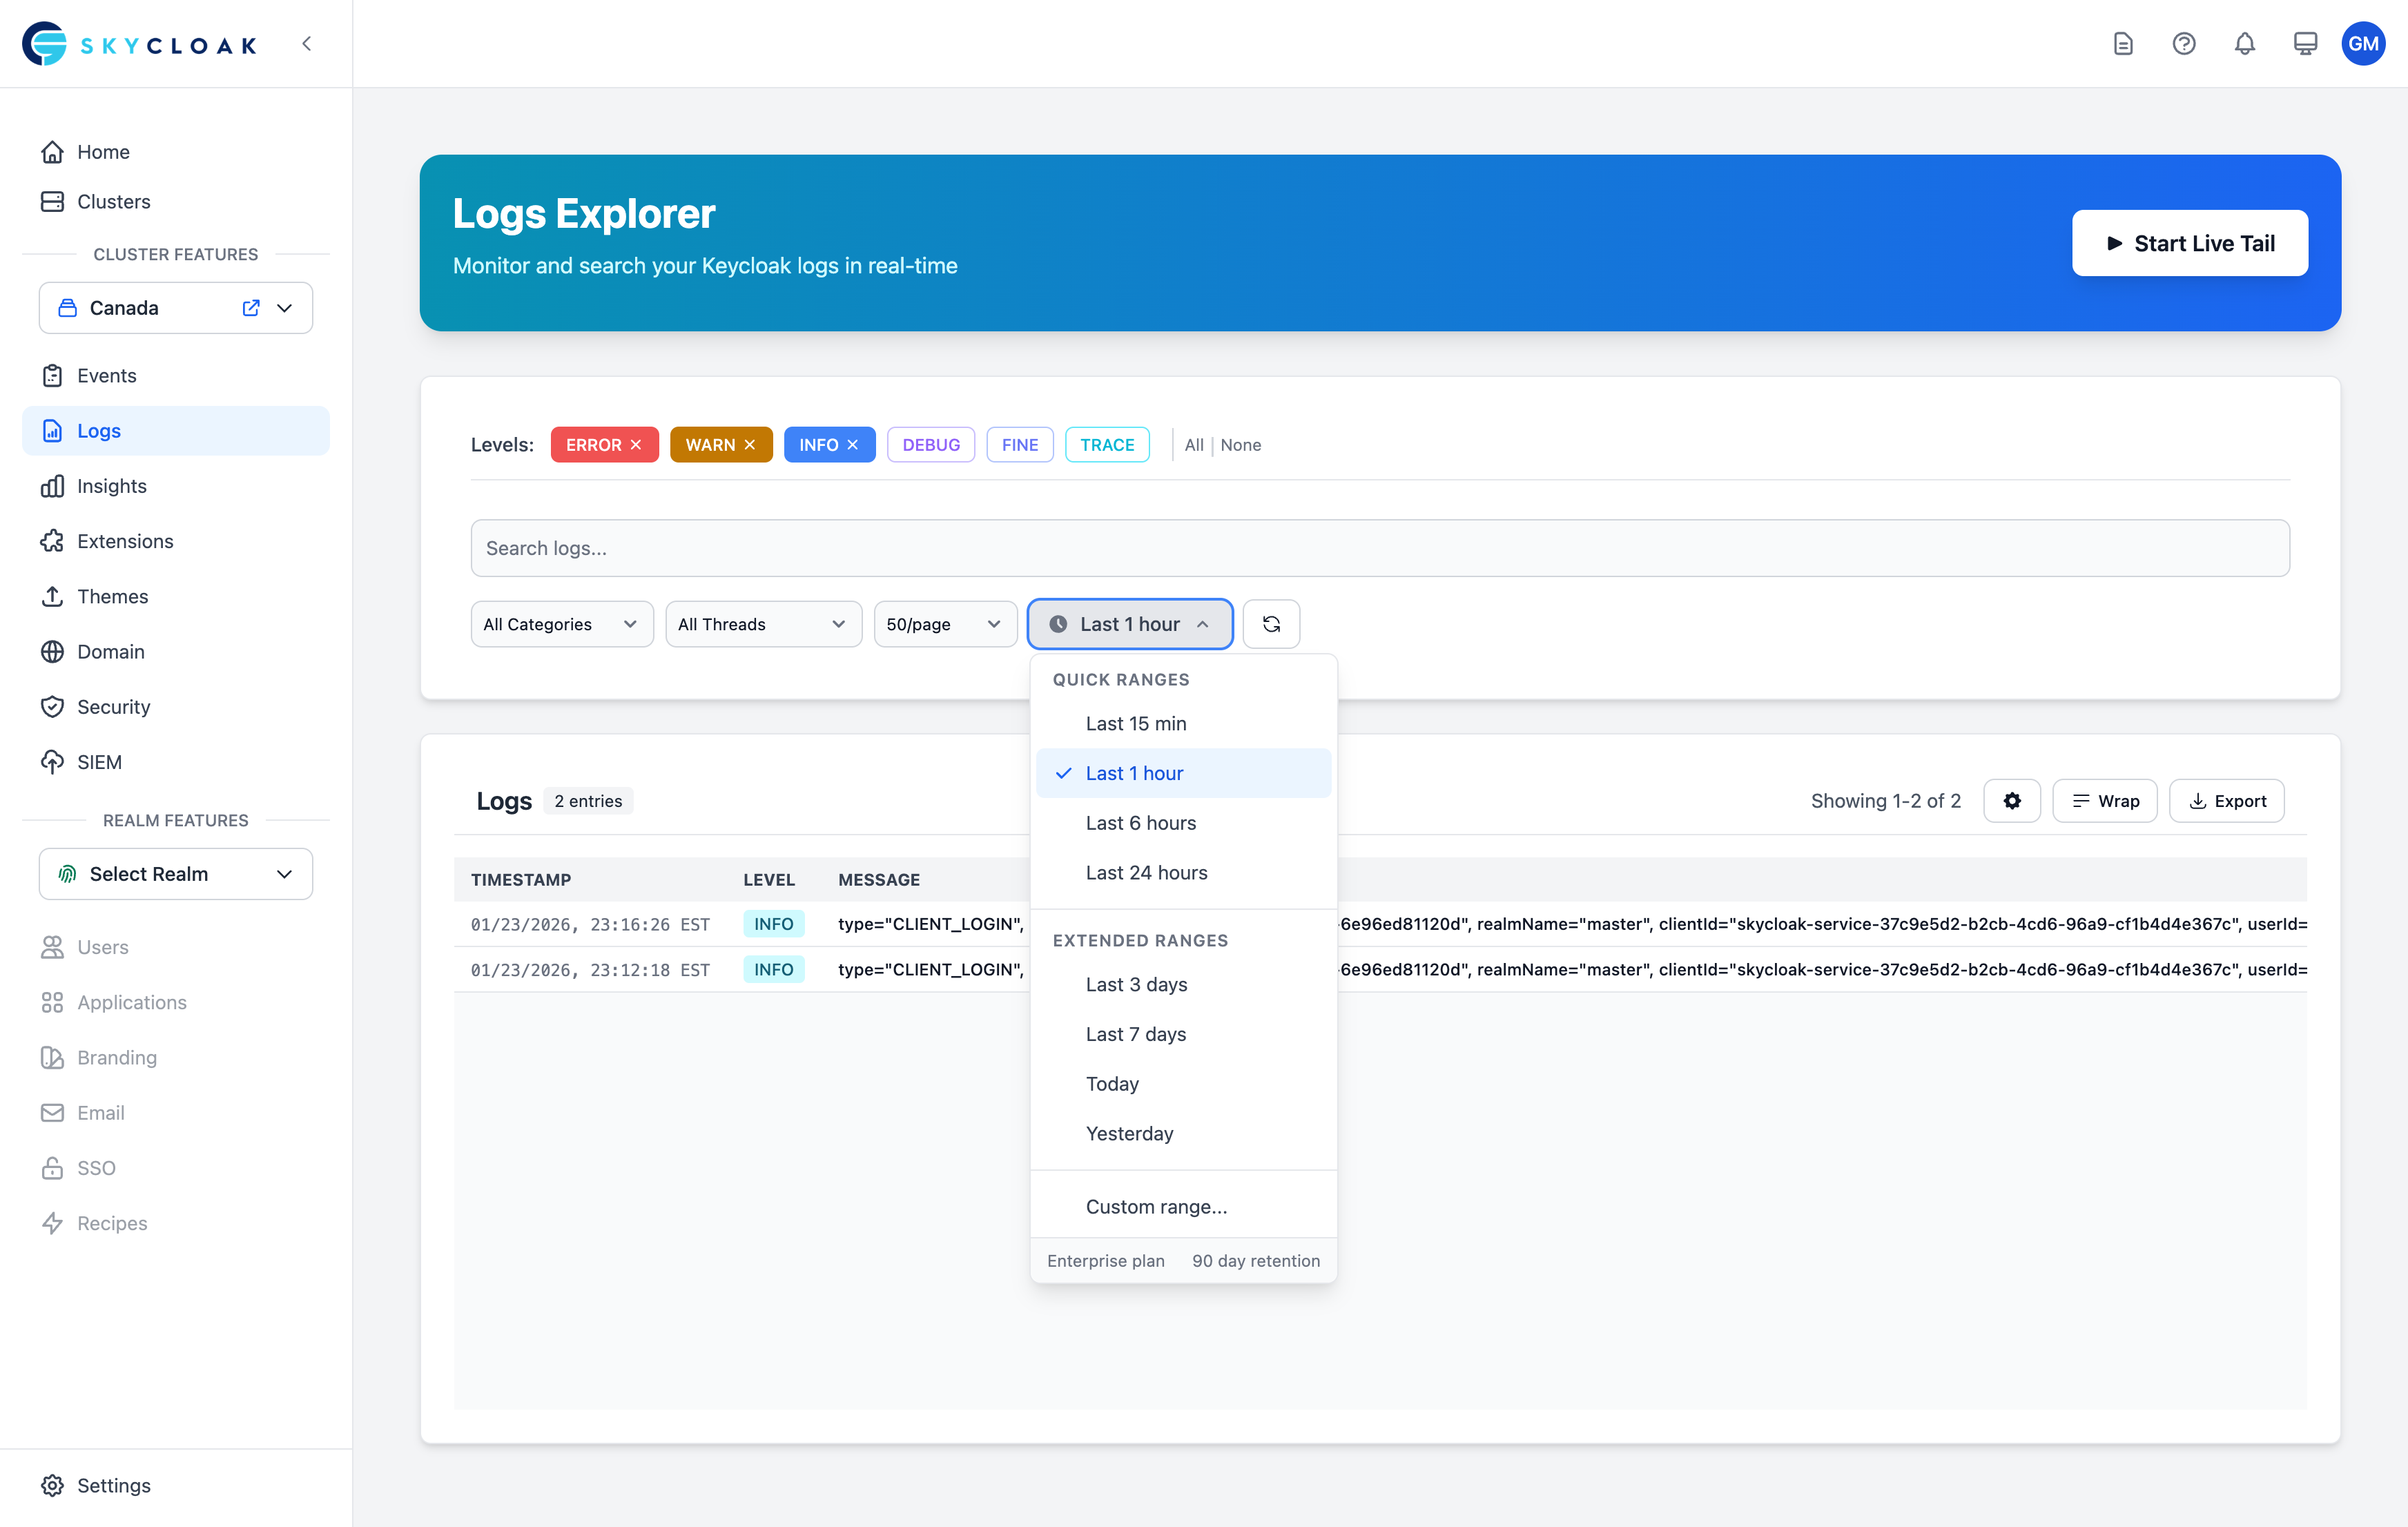Open the All Categories dropdown
Viewport: 2408px width, 1527px height.
coord(561,623)
